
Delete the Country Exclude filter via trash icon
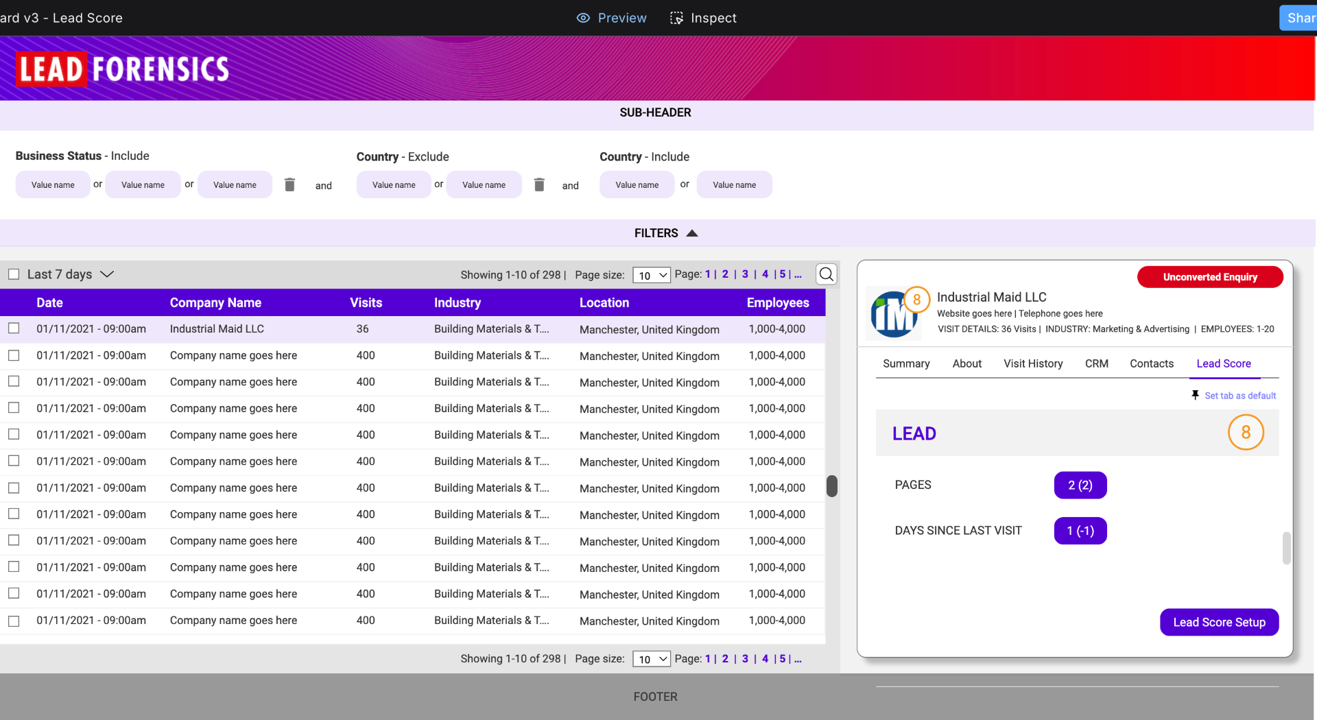tap(539, 184)
